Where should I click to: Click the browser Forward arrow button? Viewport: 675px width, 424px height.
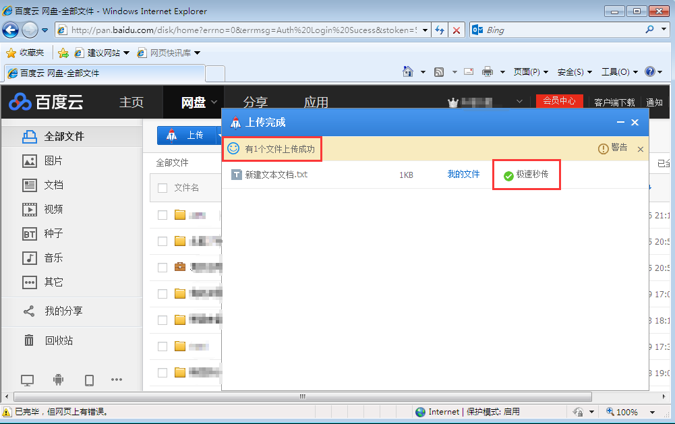[30, 30]
